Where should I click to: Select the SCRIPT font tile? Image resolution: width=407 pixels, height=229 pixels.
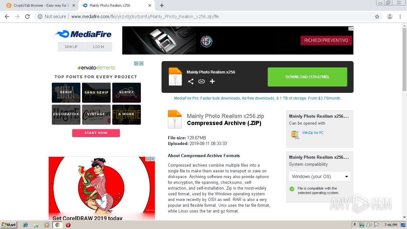(x=127, y=93)
